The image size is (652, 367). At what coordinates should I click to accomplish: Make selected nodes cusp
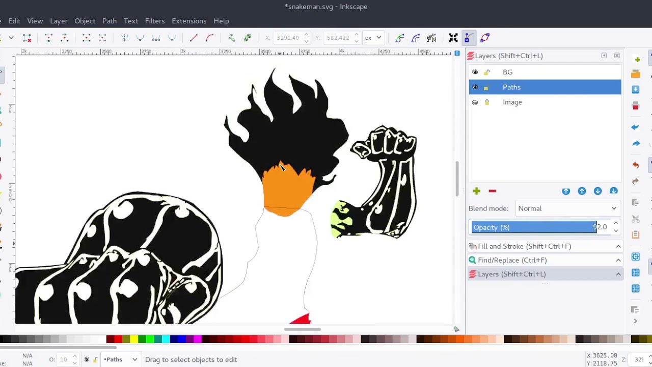tap(124, 38)
